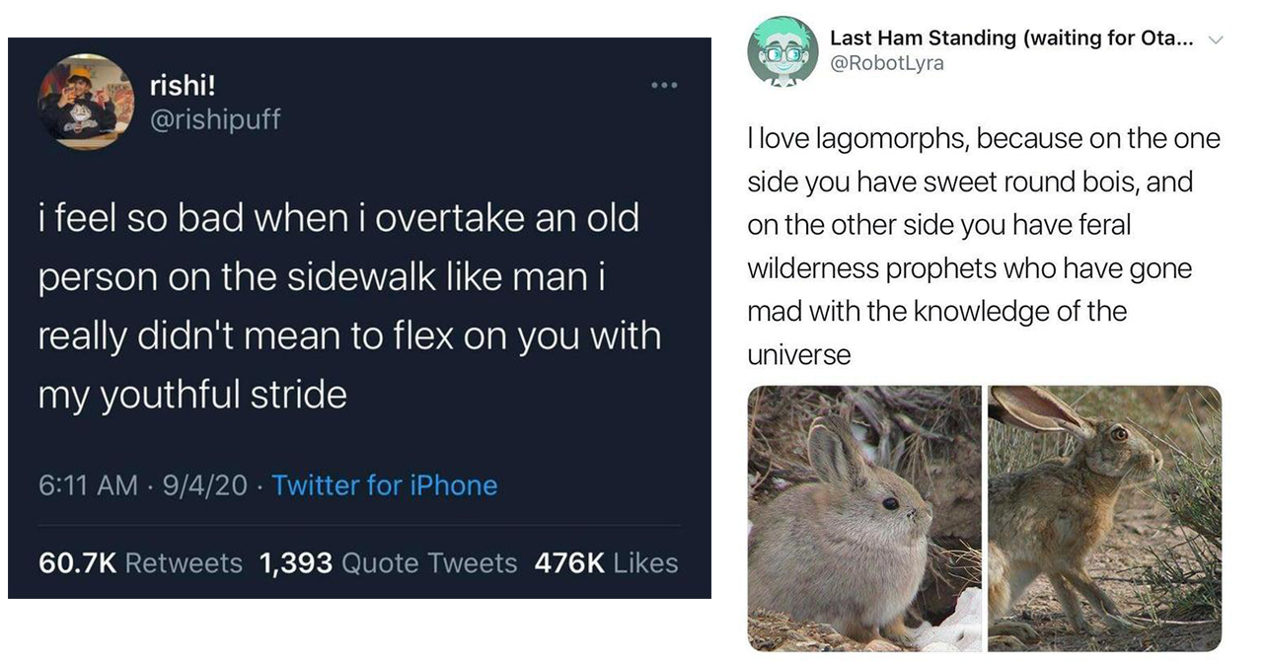
Task: Click the 6:11 AM timestamp
Action: click(x=88, y=485)
